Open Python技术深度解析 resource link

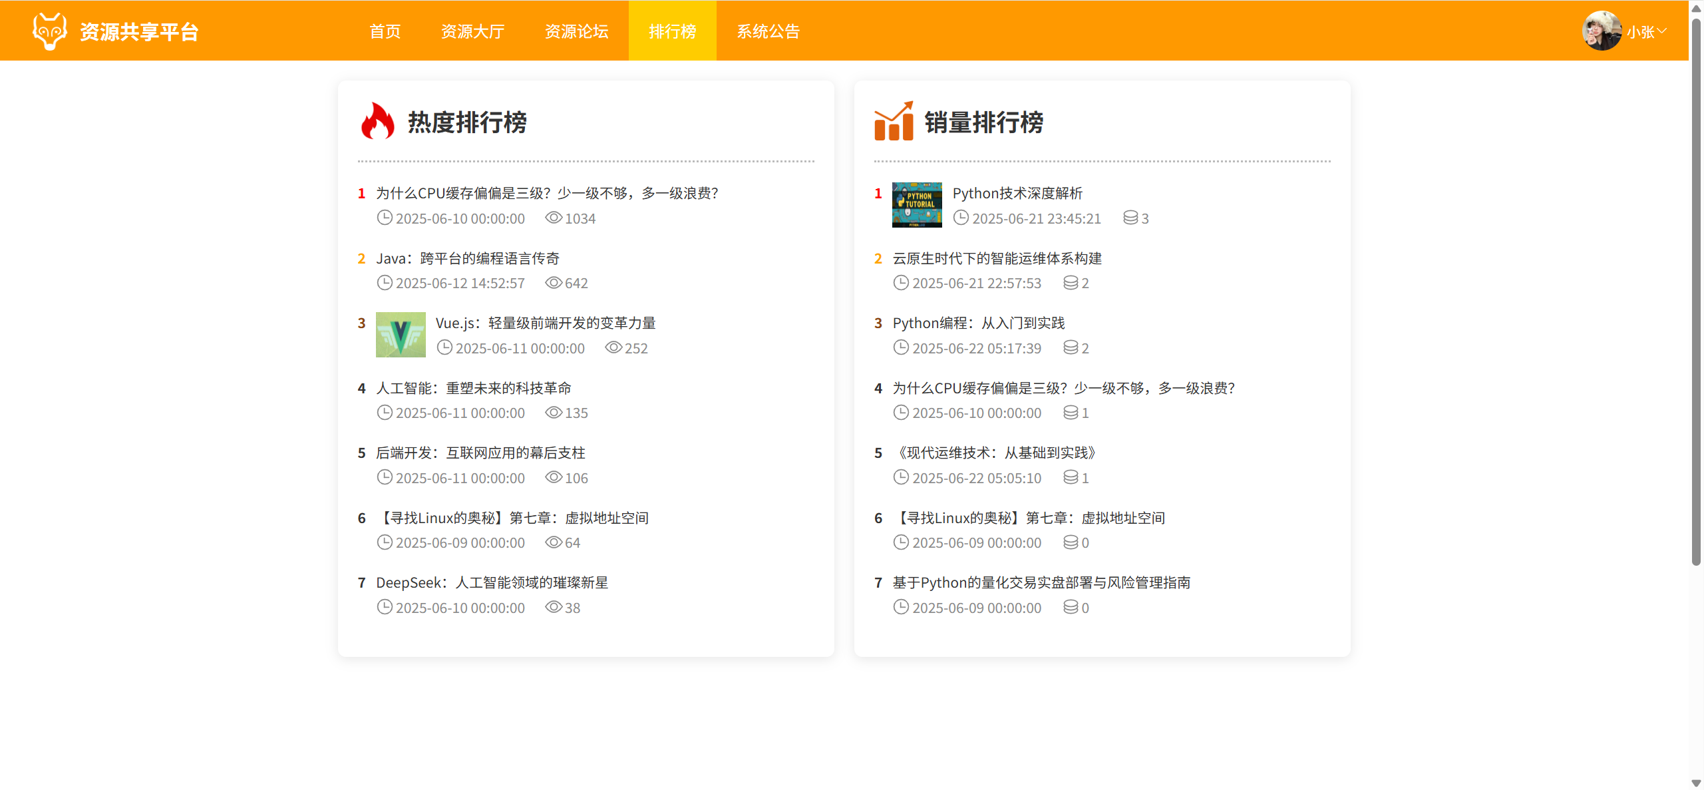(1017, 193)
